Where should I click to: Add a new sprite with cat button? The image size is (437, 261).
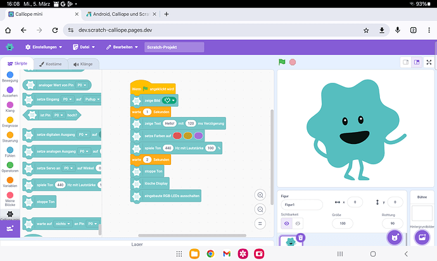395,238
